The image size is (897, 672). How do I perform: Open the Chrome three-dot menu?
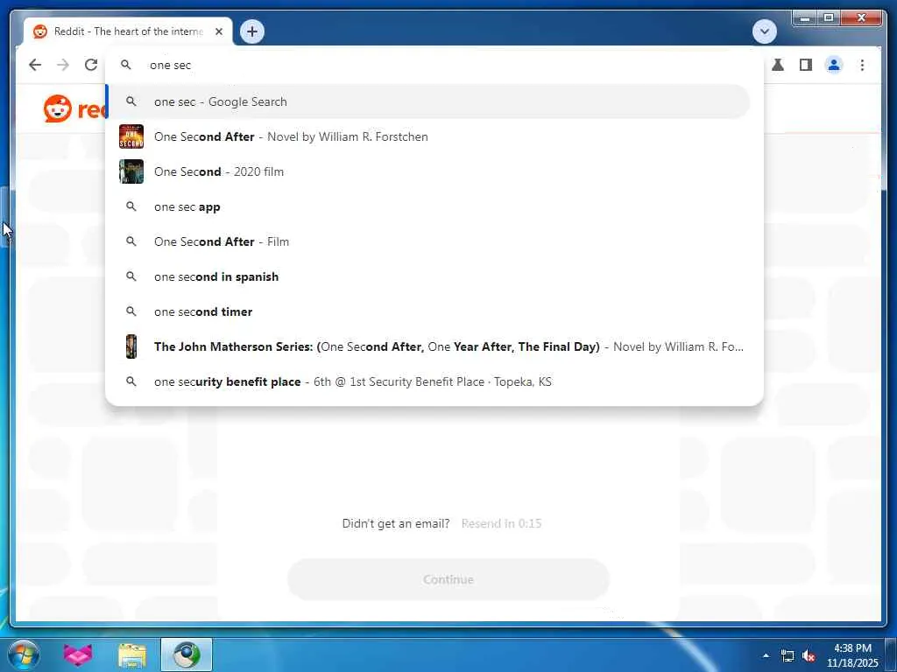[862, 65]
